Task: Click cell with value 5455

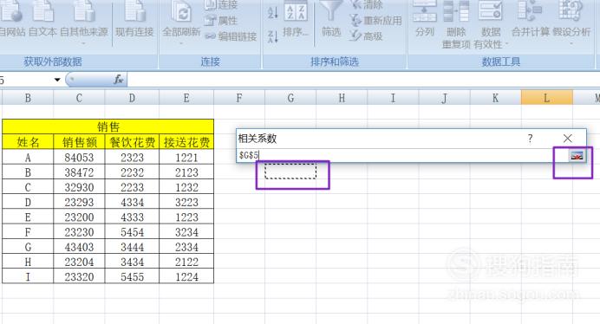Action: point(132,276)
